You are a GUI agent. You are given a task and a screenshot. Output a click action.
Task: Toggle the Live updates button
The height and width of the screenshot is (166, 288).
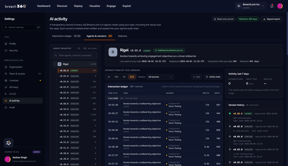point(197,77)
